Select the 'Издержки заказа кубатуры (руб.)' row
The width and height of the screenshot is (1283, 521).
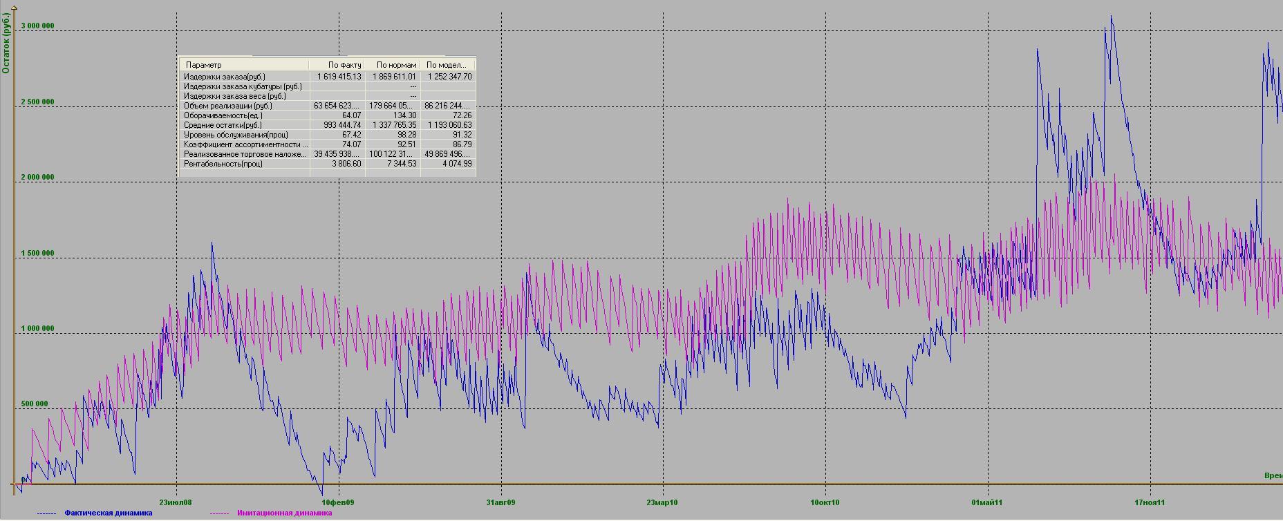328,86
